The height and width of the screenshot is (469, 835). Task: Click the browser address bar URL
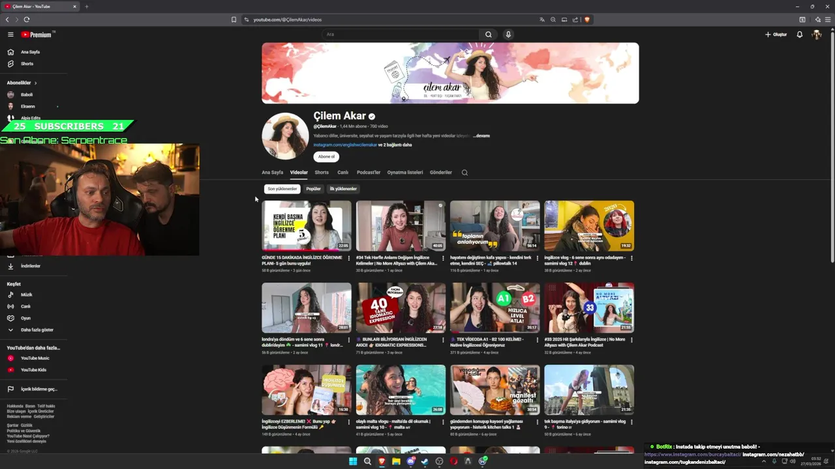point(288,20)
